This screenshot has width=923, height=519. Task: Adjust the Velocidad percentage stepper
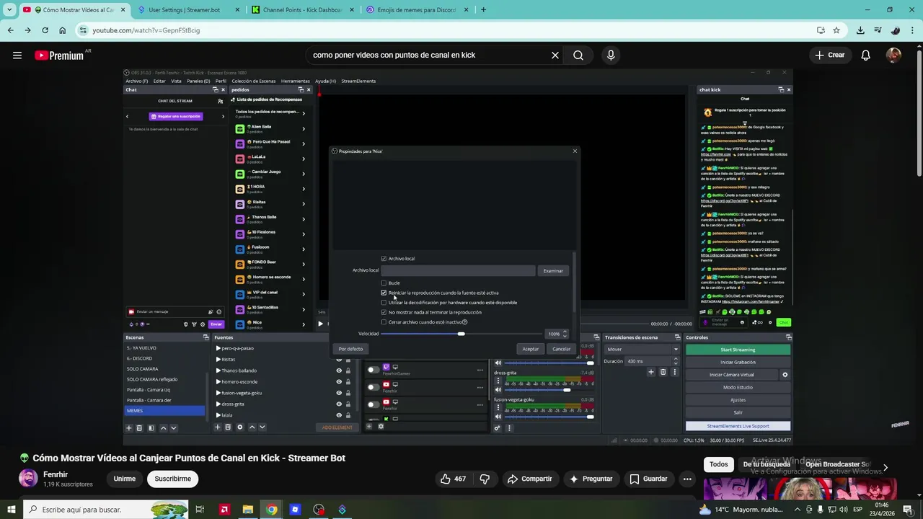[565, 334]
